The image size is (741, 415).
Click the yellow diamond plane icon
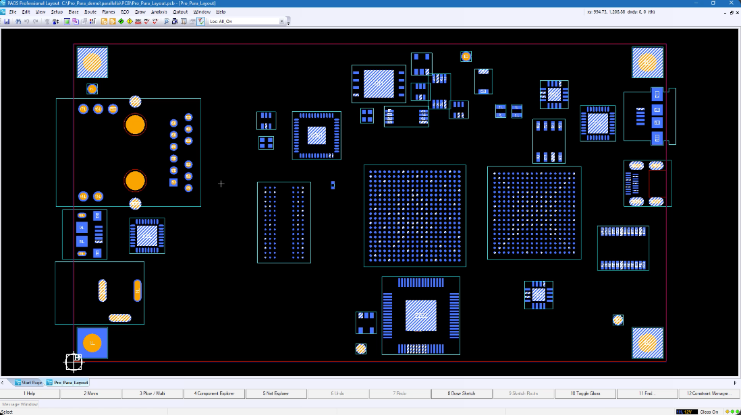click(130, 21)
